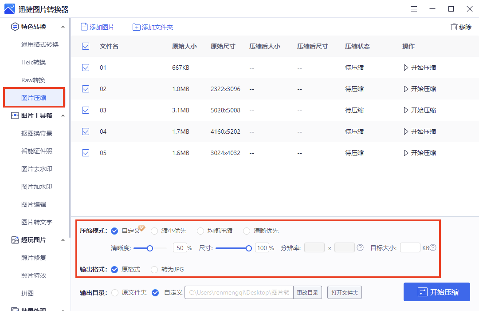Click the 清晰度 slider handle
This screenshot has width=479, height=311.
click(150, 248)
